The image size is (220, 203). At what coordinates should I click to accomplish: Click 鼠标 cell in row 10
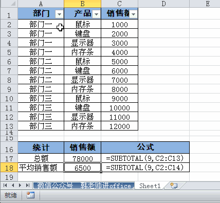(83, 98)
